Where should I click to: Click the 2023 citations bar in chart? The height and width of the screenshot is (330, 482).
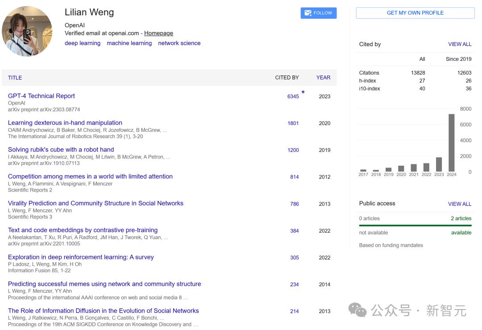[439, 164]
